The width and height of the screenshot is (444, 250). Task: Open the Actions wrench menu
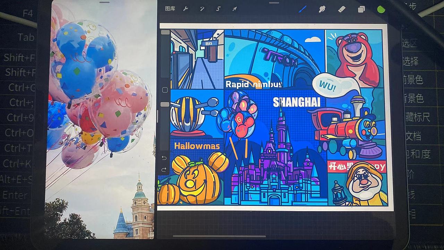(186, 9)
